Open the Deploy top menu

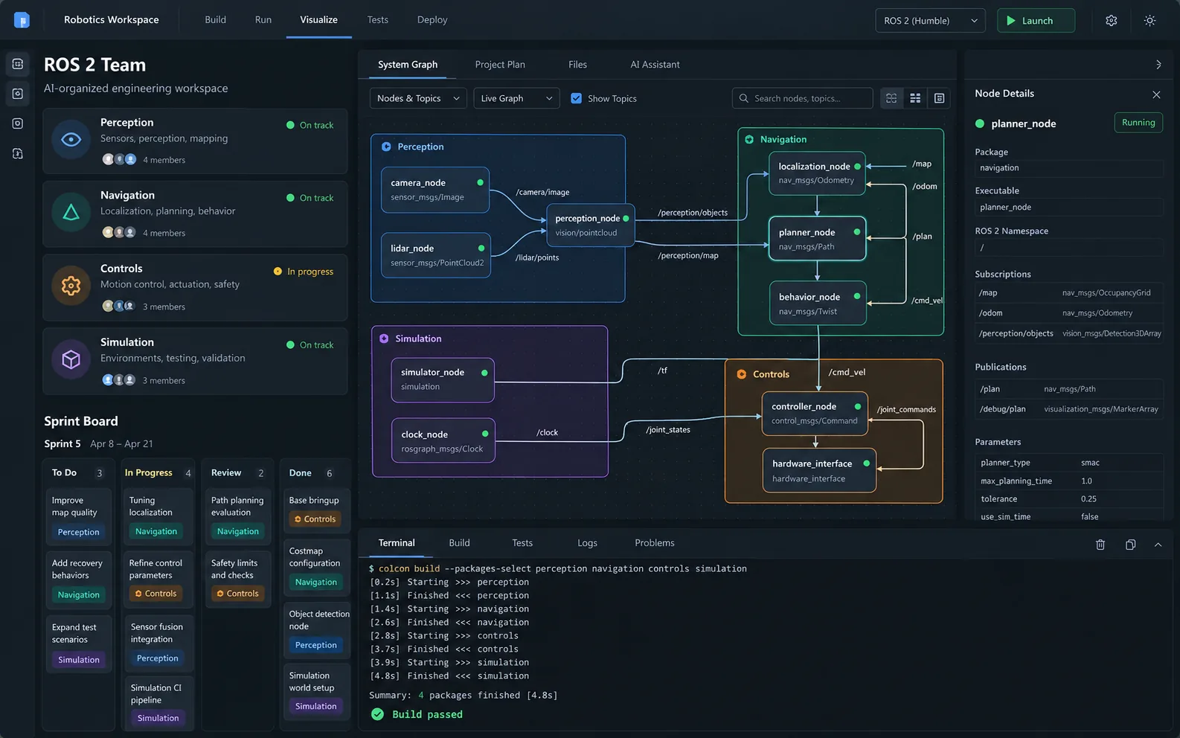click(x=432, y=20)
